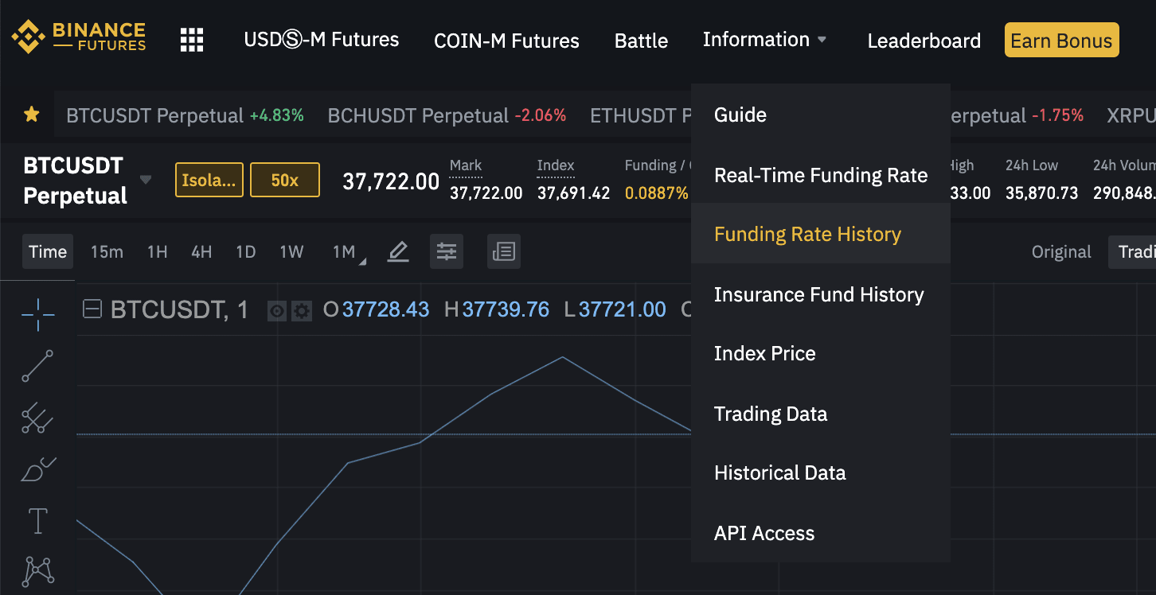Click the chart Low value 37721.00

(623, 309)
